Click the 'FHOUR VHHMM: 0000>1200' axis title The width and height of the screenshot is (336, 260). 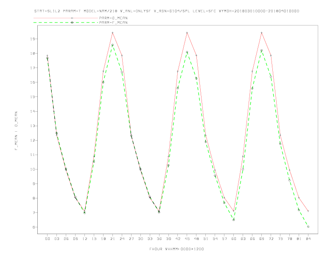pyautogui.click(x=176, y=249)
